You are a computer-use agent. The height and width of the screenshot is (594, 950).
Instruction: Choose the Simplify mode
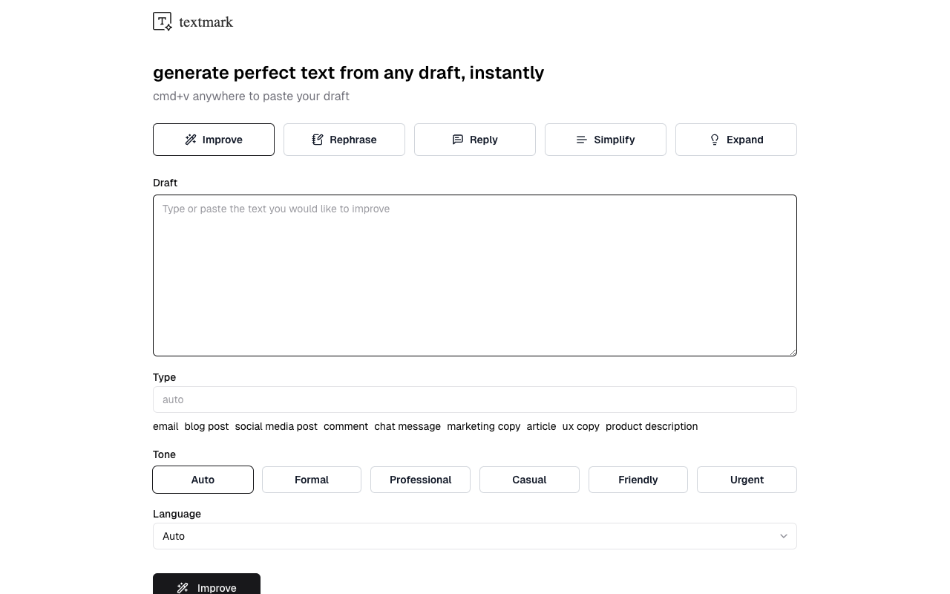(x=606, y=140)
